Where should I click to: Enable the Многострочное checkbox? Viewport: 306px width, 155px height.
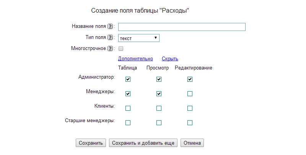tap(121, 49)
